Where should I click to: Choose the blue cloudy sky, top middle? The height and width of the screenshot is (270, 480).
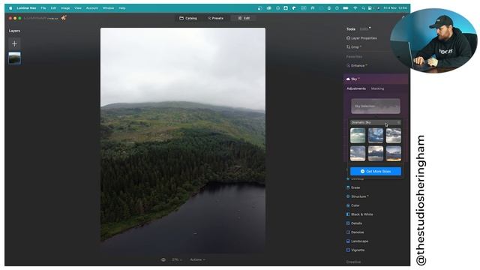point(376,136)
